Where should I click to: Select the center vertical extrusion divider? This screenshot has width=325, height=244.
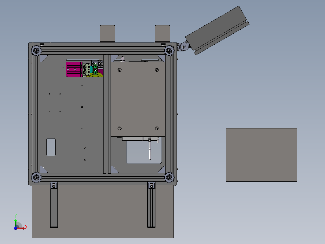pos(107,114)
